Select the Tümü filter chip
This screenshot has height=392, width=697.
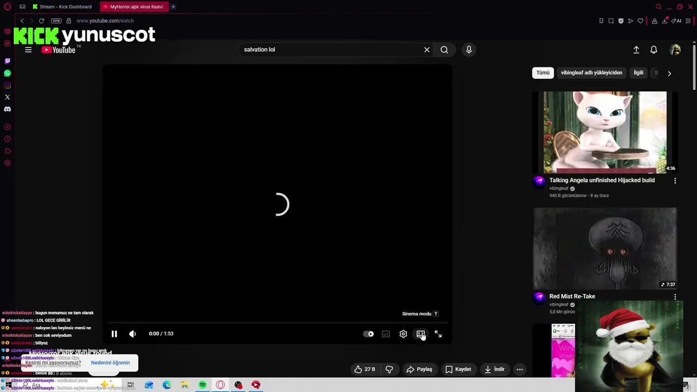(543, 72)
